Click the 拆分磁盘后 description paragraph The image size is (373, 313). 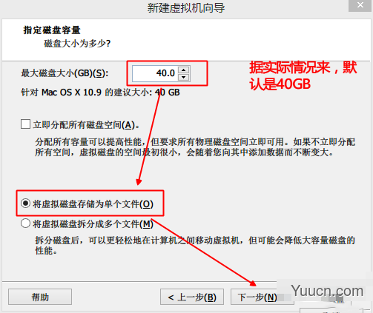[x=195, y=246]
